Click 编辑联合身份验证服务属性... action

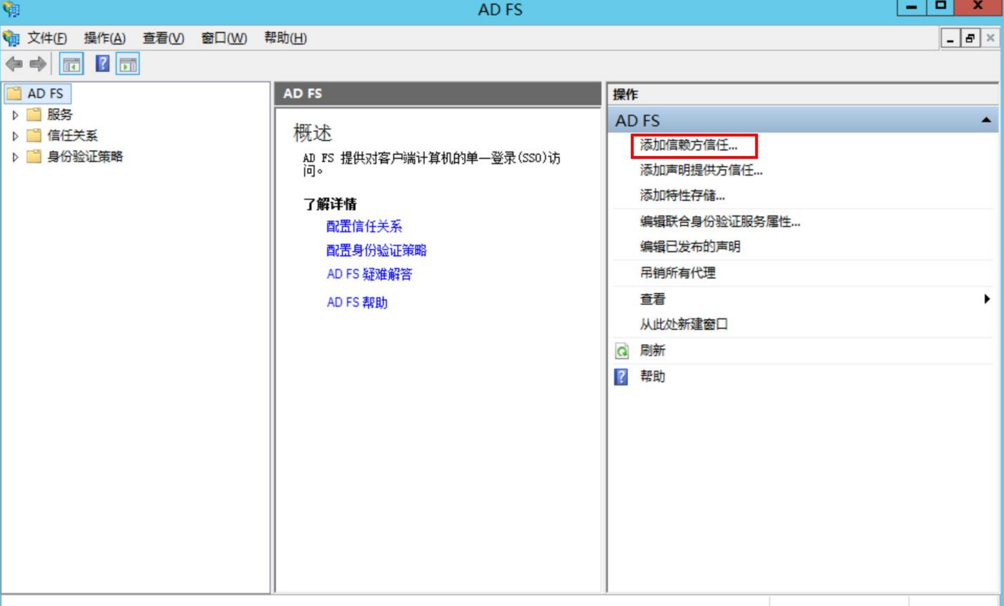click(720, 221)
